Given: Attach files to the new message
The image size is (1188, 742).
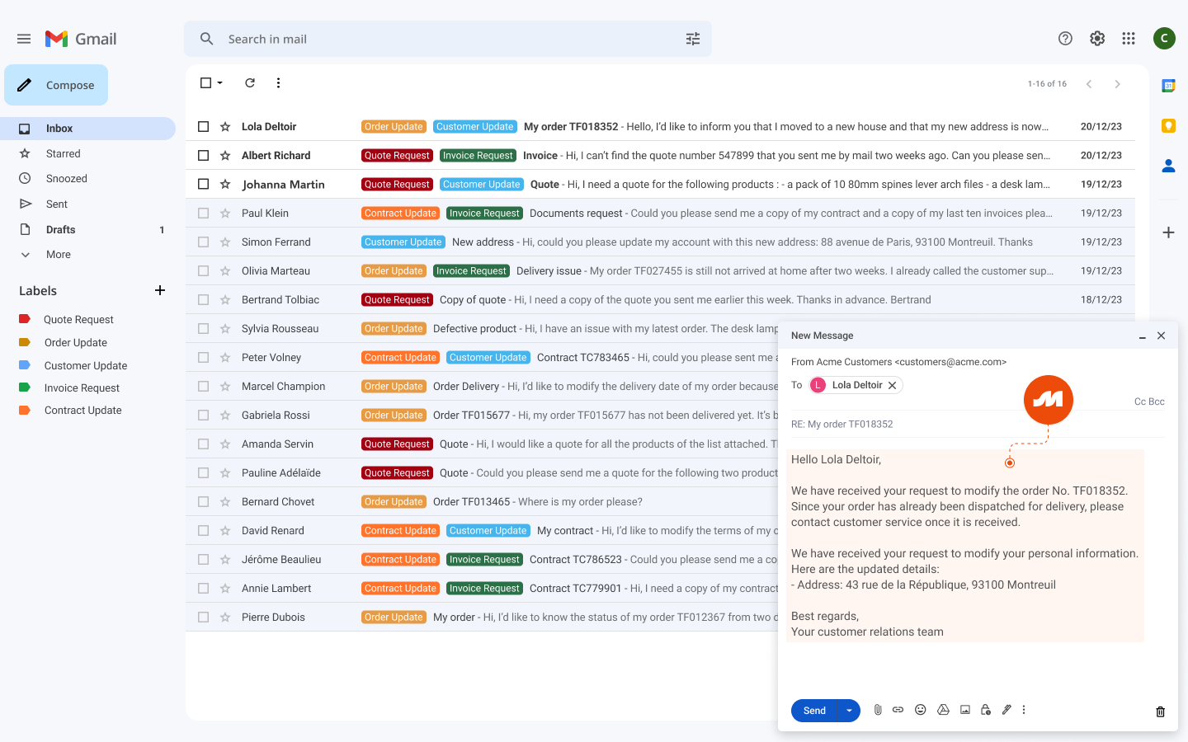Looking at the screenshot, I should (x=878, y=710).
